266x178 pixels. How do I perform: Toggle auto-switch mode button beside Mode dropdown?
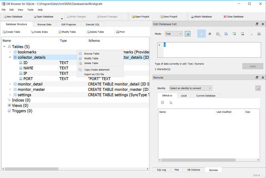pos(188,34)
